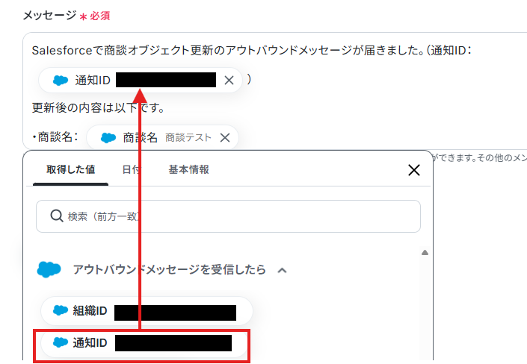
Task: Switch to the 取得した値 tab
Action: click(x=70, y=170)
